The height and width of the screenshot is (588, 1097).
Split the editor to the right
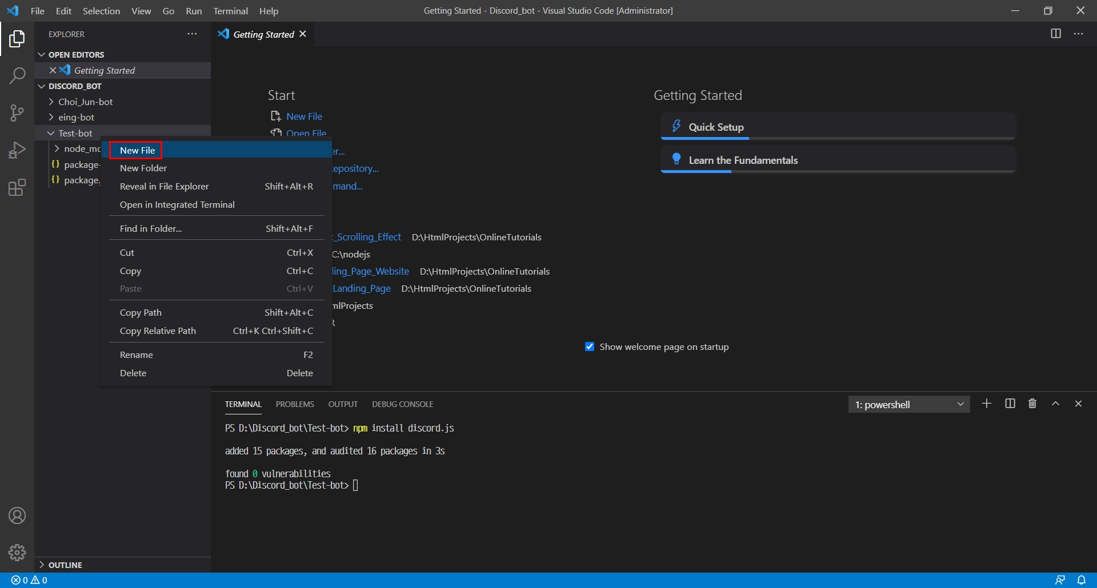pyautogui.click(x=1056, y=34)
